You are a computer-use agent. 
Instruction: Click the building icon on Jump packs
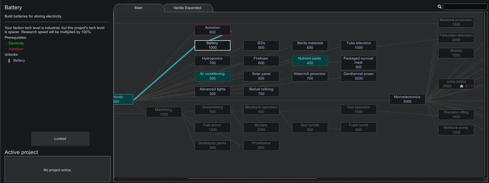[462, 86]
